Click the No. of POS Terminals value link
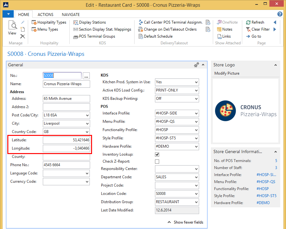Image resolution: width=286 pixels, height=229 pixels. point(276,161)
